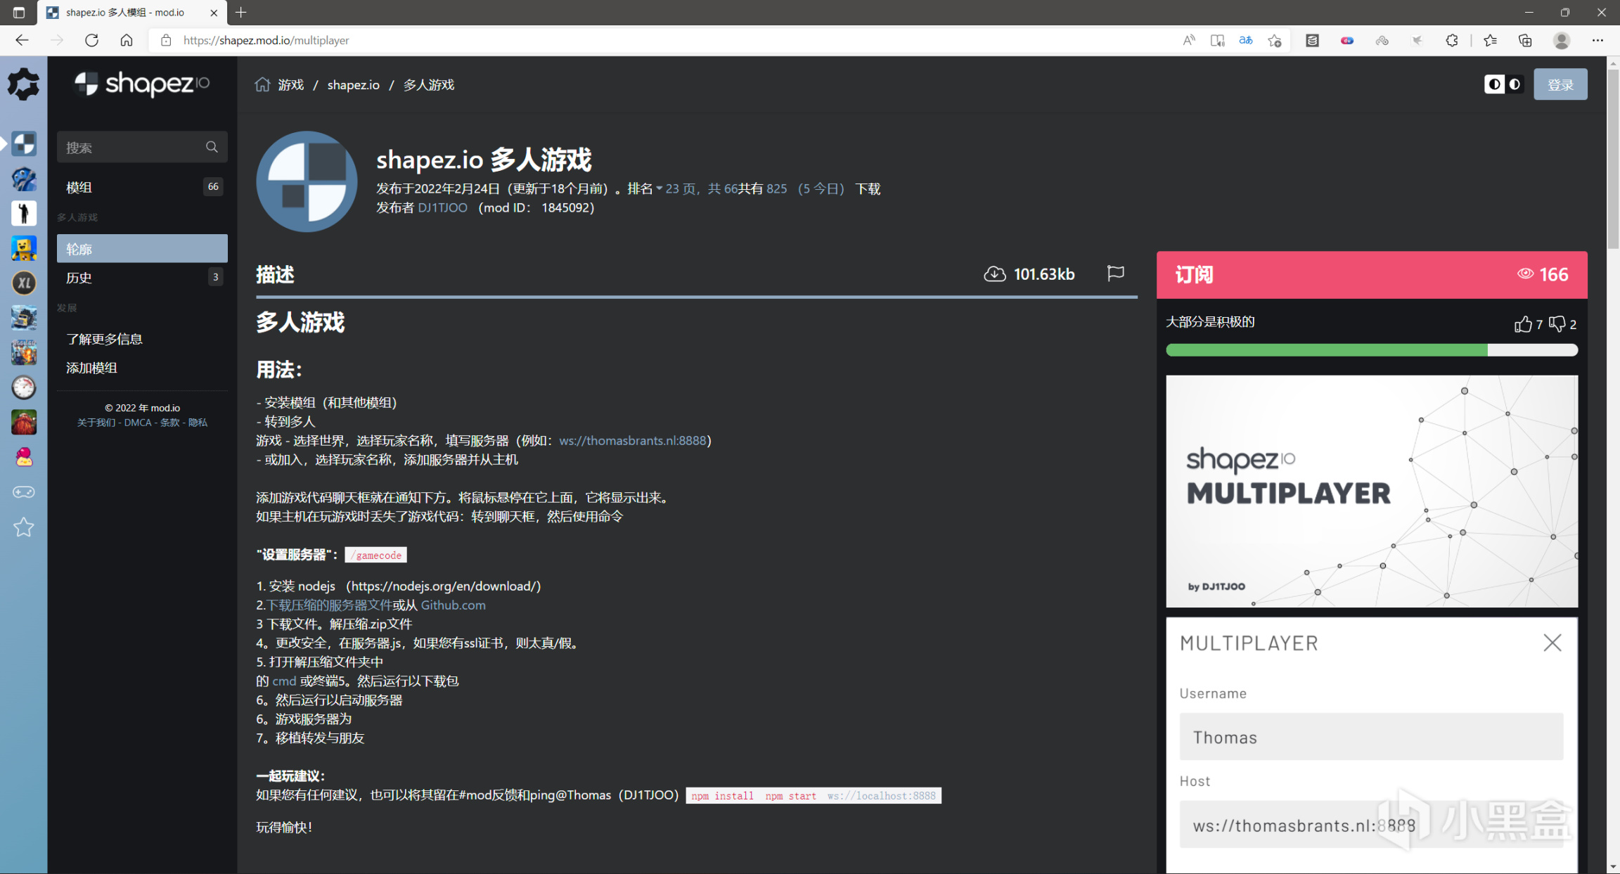Add this page to favorites
Screen dimensions: 1620x874
[x=1275, y=40]
